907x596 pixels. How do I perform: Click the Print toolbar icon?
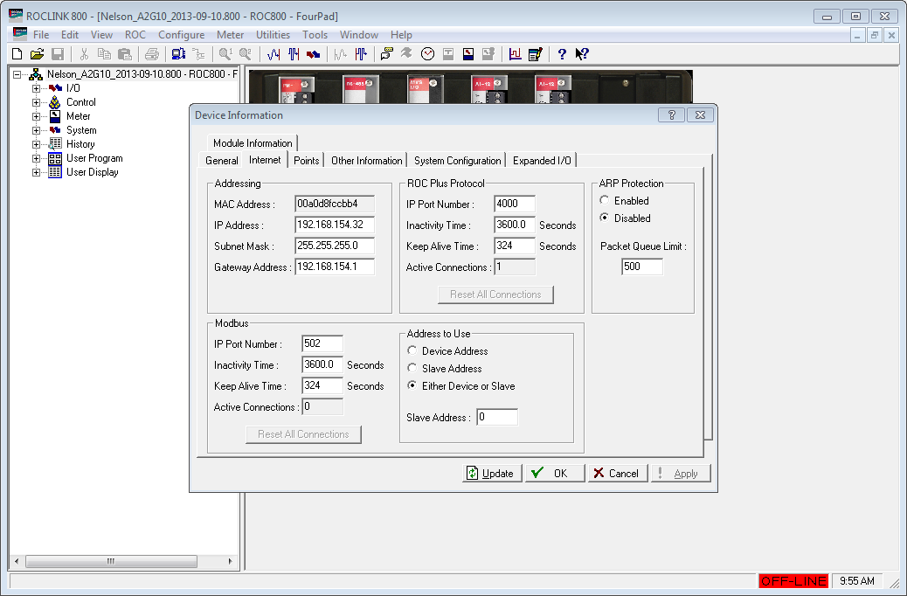point(151,54)
